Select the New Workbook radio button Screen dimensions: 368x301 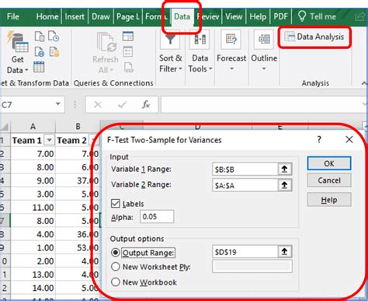(x=116, y=282)
